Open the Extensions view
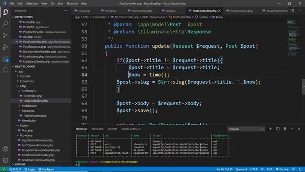 coord(5,59)
